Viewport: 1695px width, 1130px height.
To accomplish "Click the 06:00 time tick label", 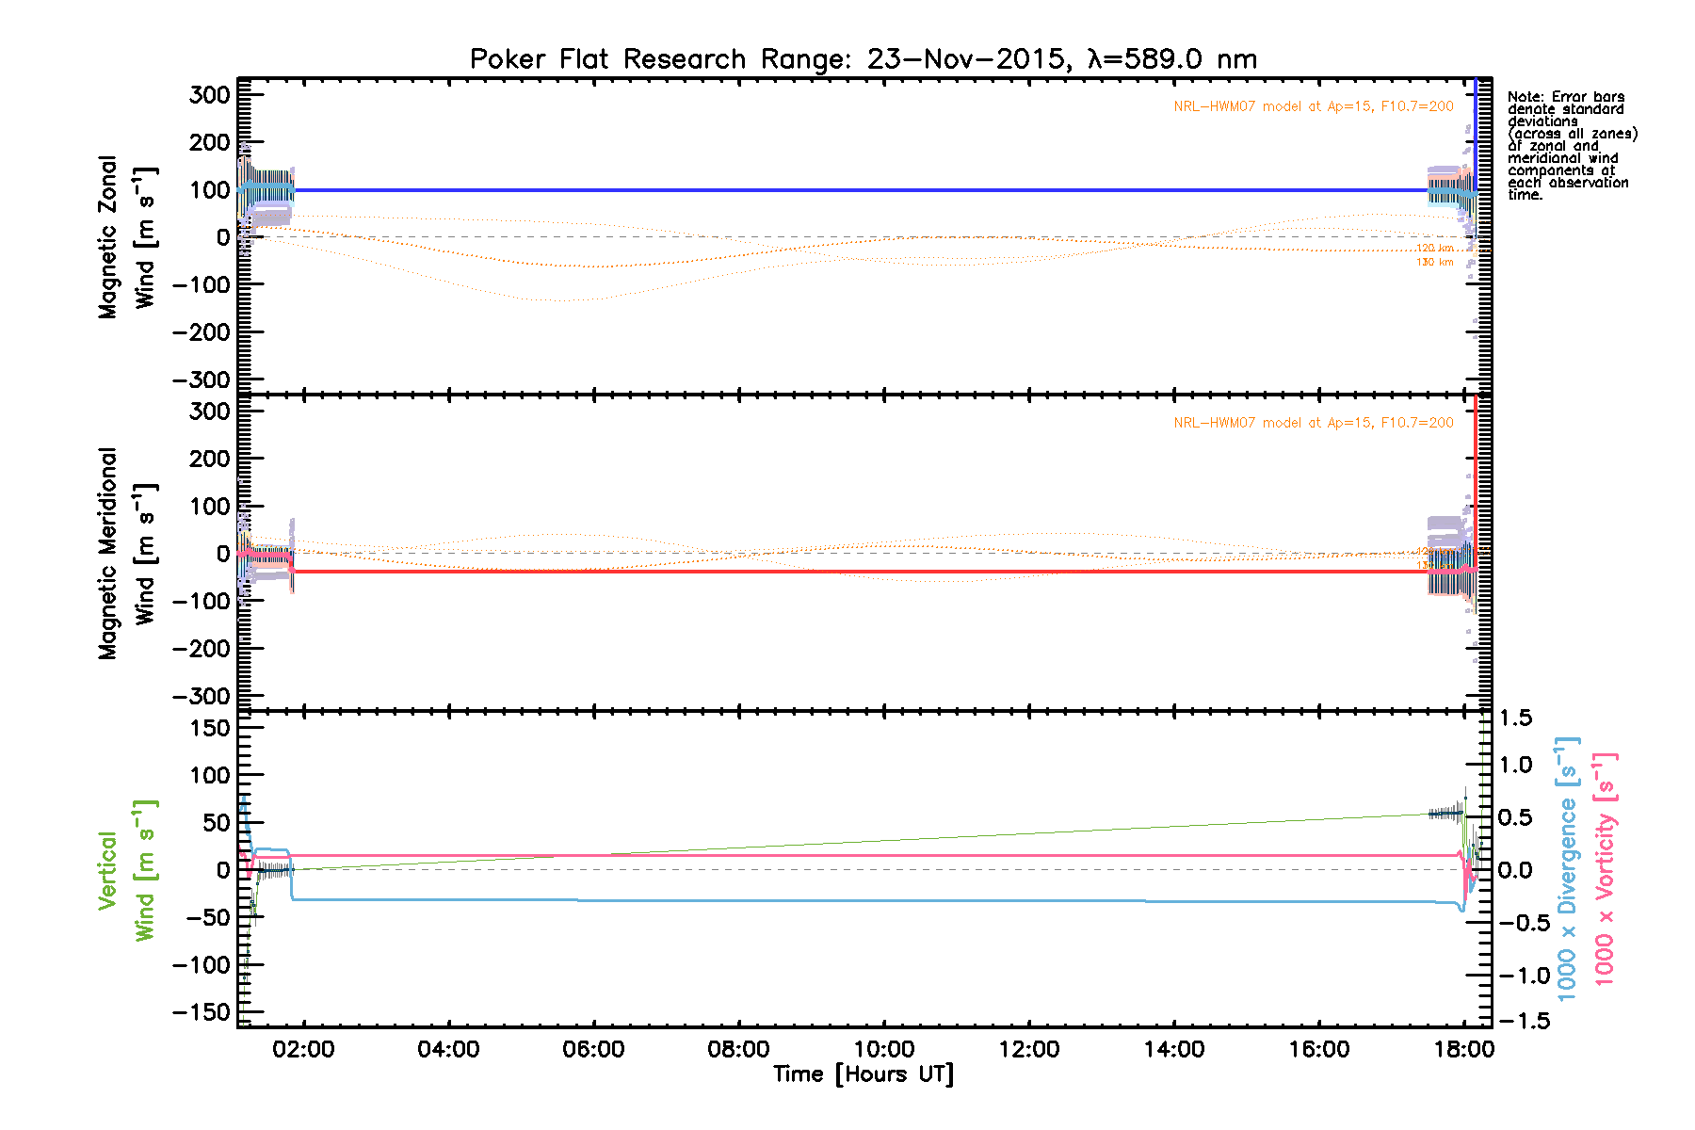I will (x=593, y=1049).
